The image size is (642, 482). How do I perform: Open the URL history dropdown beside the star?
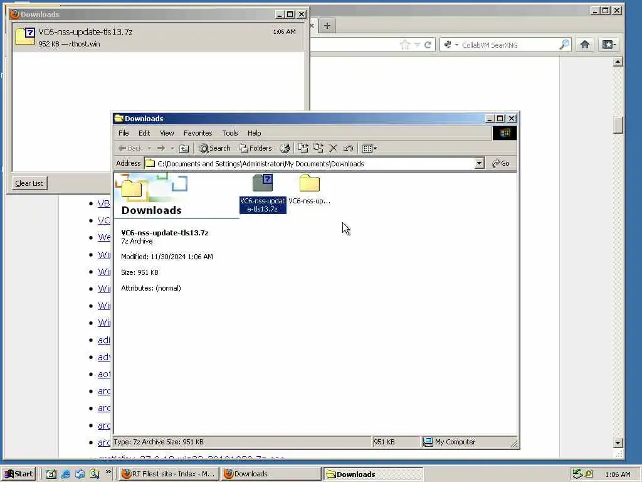(417, 45)
